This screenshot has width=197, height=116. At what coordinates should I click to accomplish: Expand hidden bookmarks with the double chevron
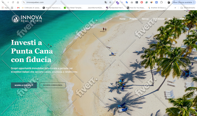click(x=175, y=8)
